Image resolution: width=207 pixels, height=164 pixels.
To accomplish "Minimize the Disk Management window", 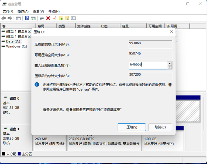I will point(175,4).
